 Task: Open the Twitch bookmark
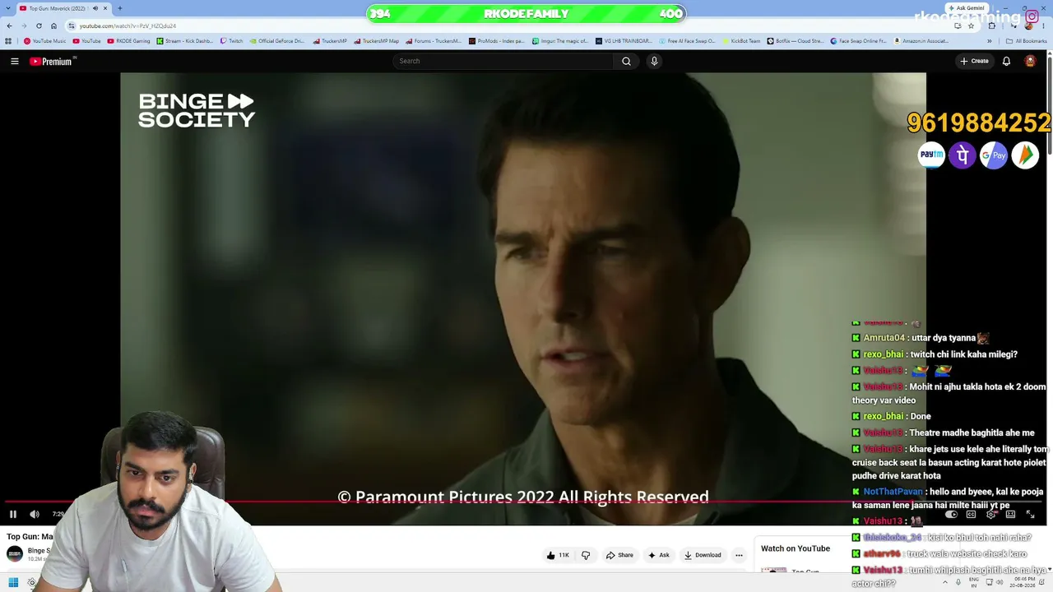232,41
